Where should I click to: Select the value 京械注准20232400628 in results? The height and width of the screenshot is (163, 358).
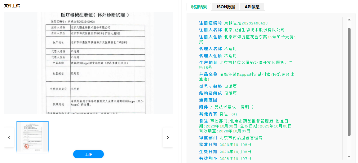tap(246, 23)
